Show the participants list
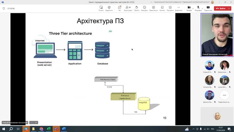The height and width of the screenshot is (132, 234). (128, 8)
